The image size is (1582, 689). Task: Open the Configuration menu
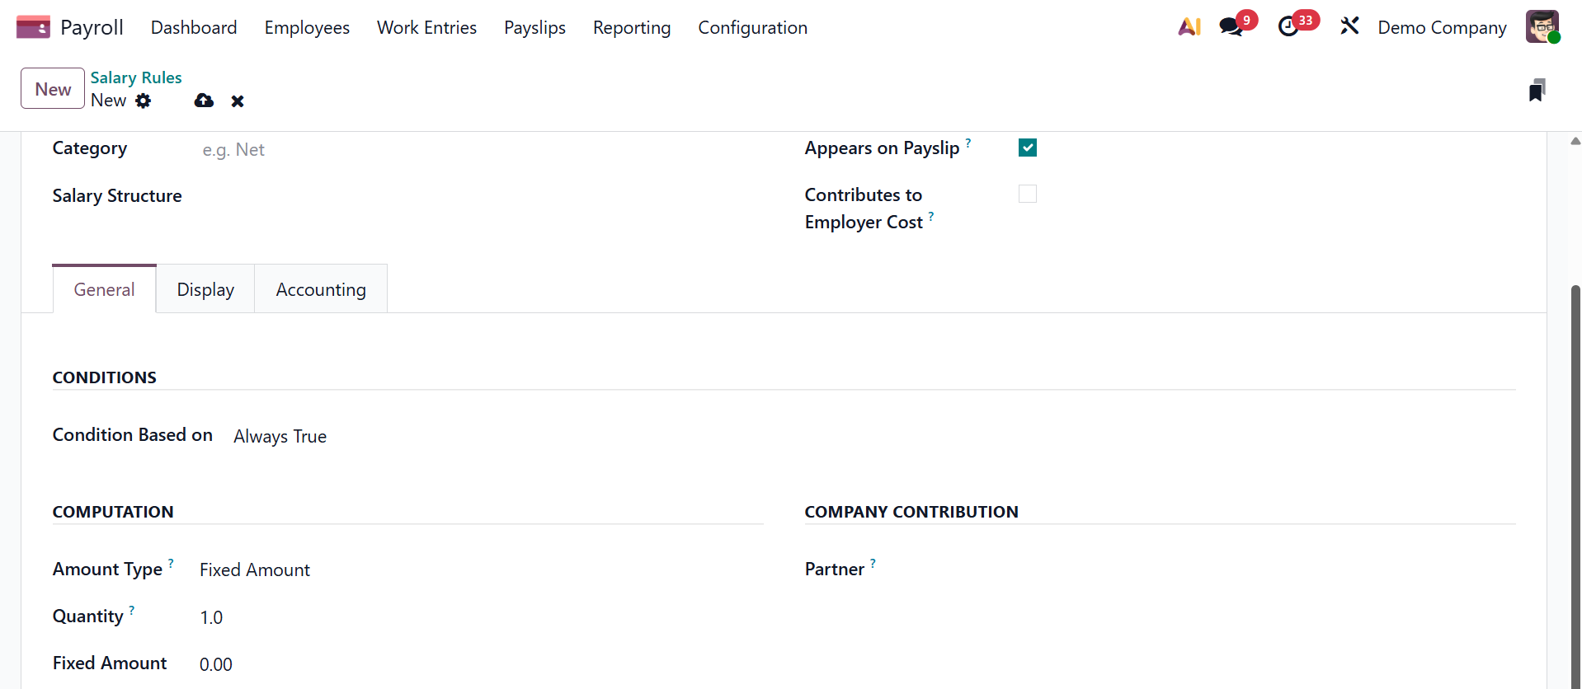752,27
